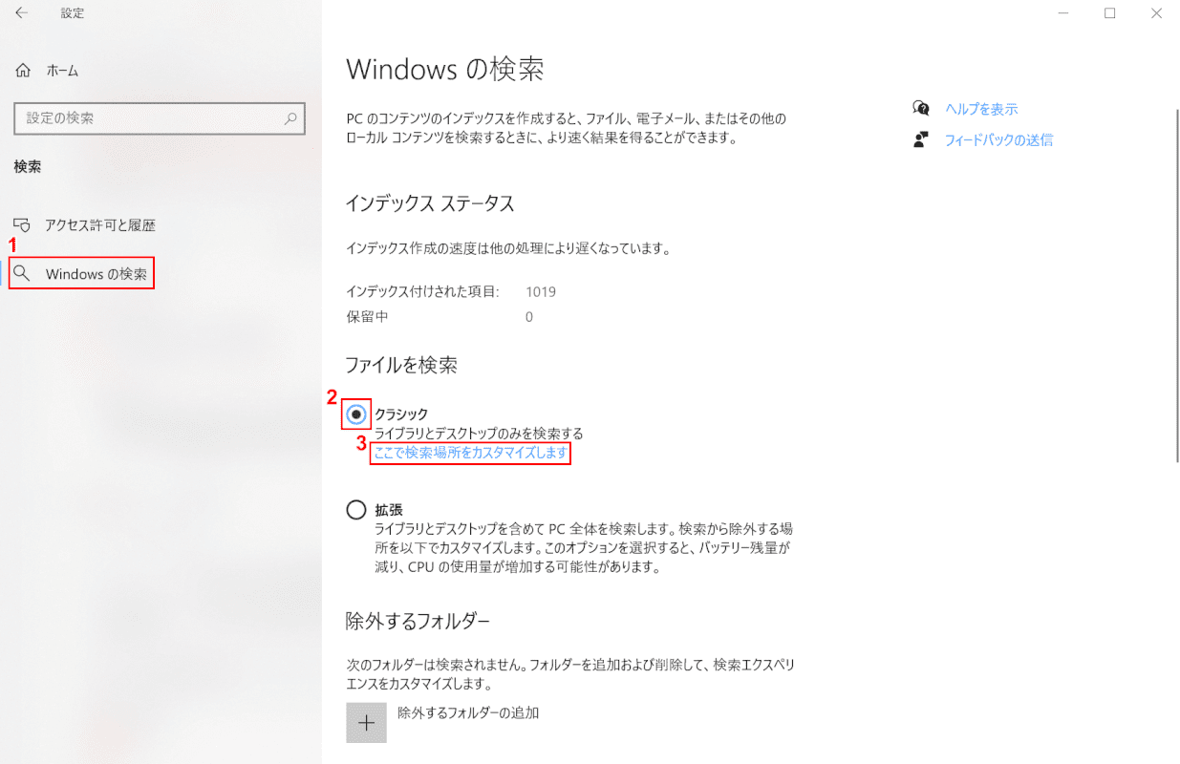This screenshot has height=764, width=1180.
Task: Focus the 設定の検索 search box
Action: (160, 118)
